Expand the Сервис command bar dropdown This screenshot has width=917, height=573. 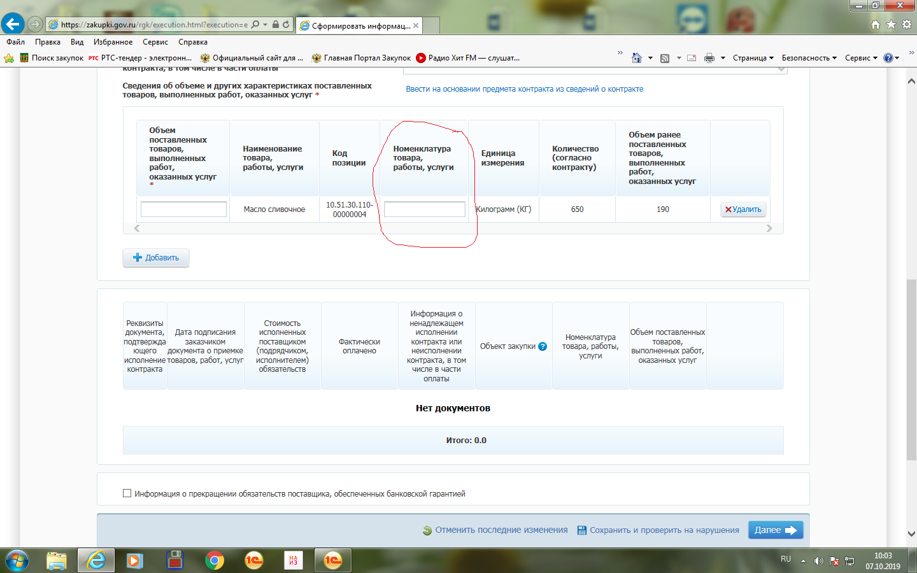[x=861, y=58]
